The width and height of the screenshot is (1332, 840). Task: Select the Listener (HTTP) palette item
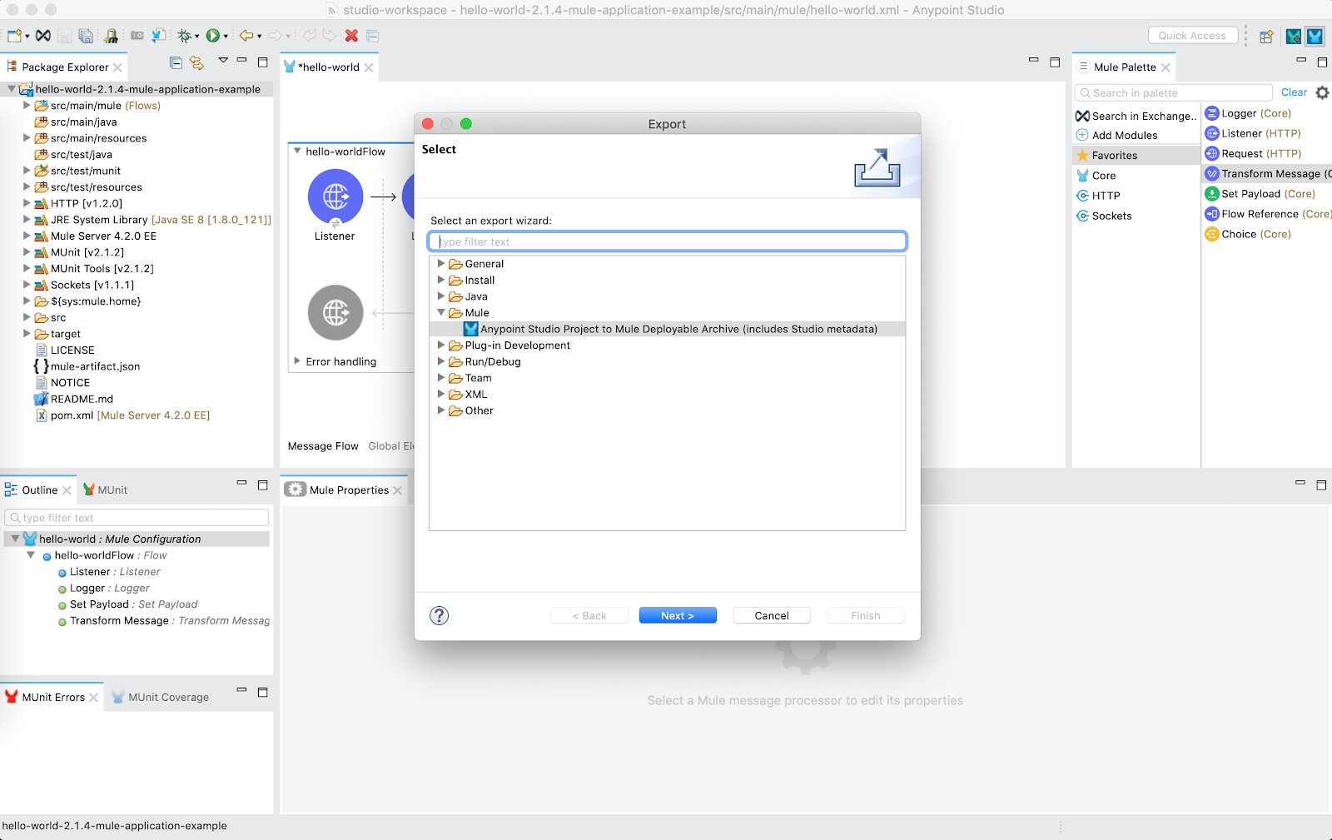1253,133
